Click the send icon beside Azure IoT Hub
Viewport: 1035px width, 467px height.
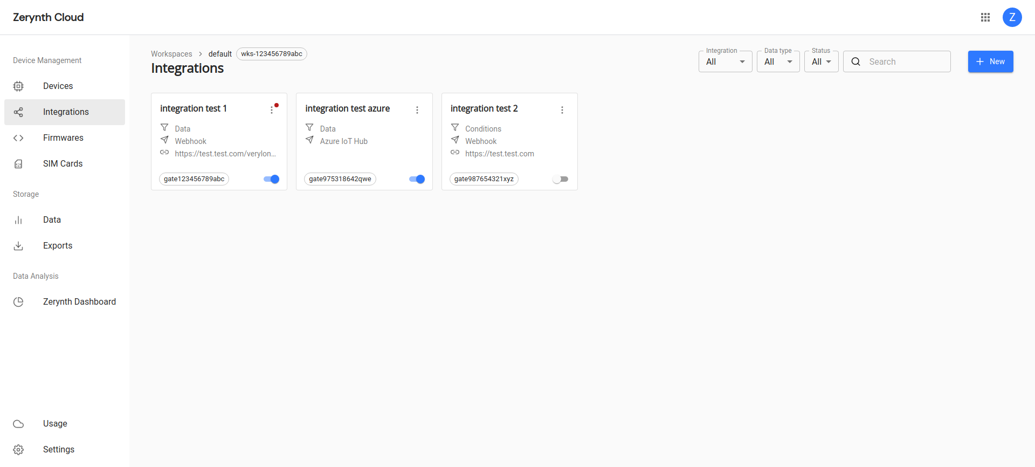(x=309, y=140)
